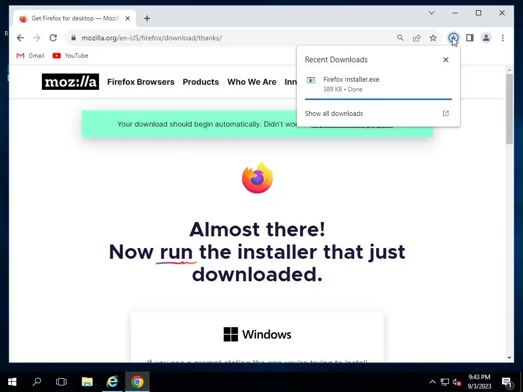Open the notification center
Viewport: 523px width, 392px height.
pyautogui.click(x=507, y=382)
